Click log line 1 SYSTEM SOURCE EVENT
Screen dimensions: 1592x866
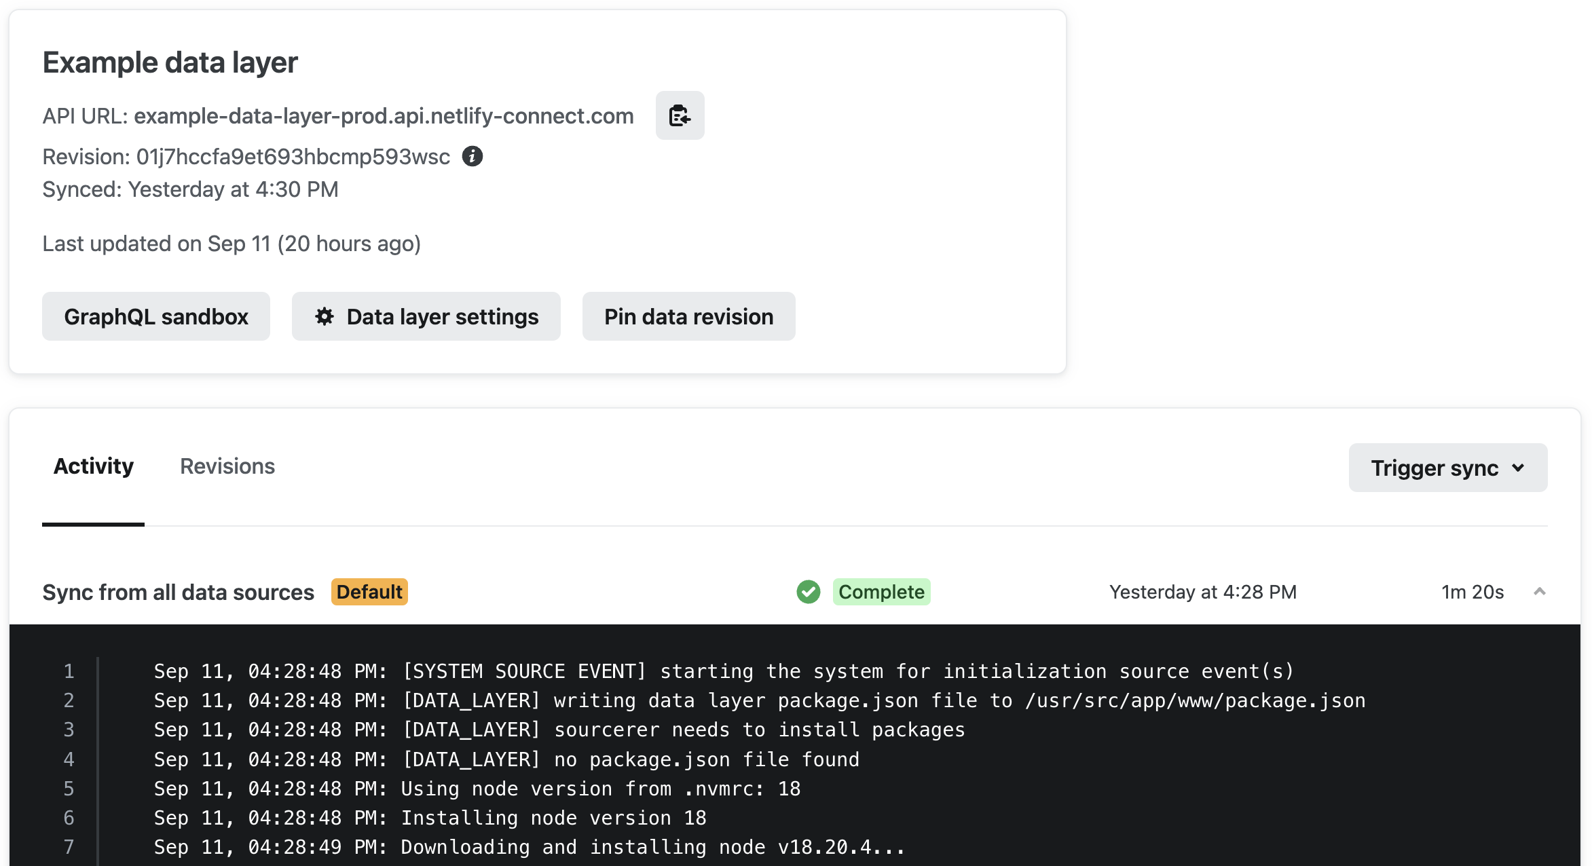[x=724, y=671]
